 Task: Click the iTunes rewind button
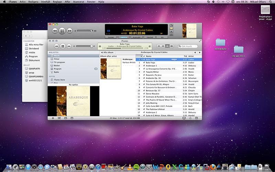[56, 46]
